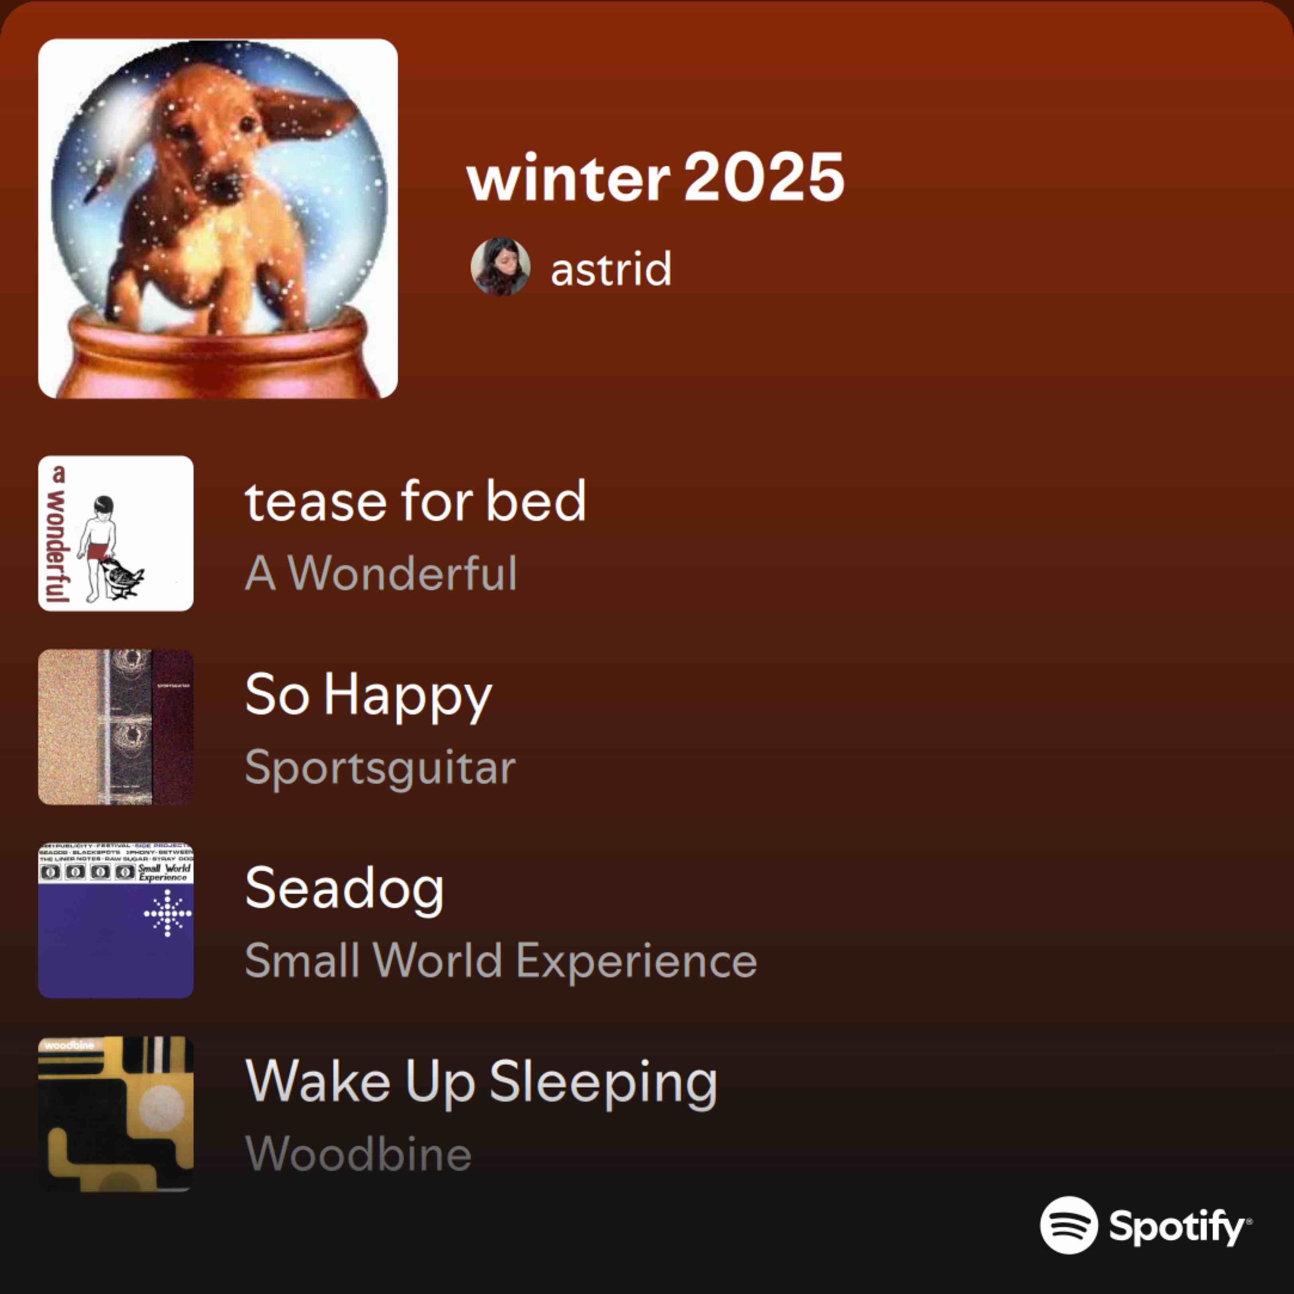Visit the astrid username link

click(x=611, y=268)
